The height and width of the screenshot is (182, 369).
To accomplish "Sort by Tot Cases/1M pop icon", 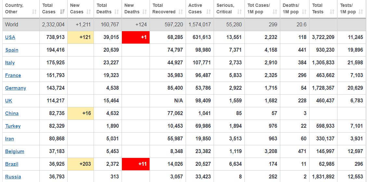I will [275, 12].
